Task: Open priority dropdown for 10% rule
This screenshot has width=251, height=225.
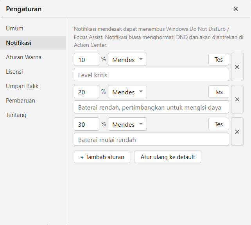Action: pos(127,59)
